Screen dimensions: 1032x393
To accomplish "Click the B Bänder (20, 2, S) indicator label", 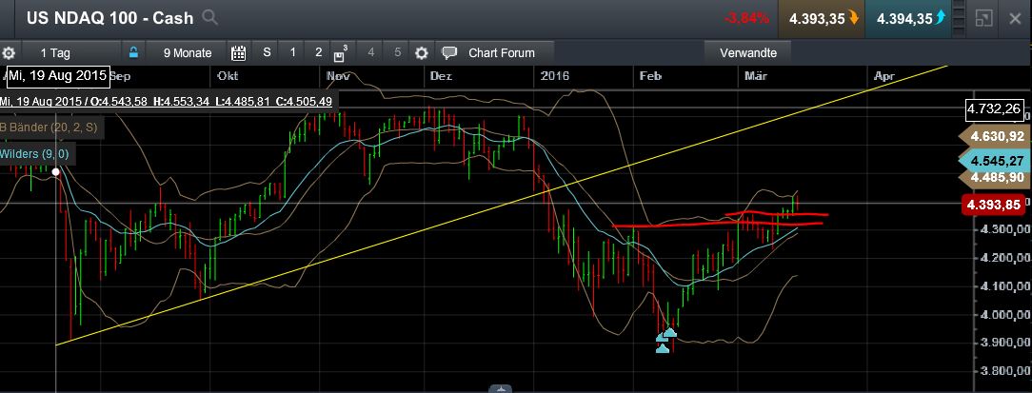I will pyautogui.click(x=50, y=128).
